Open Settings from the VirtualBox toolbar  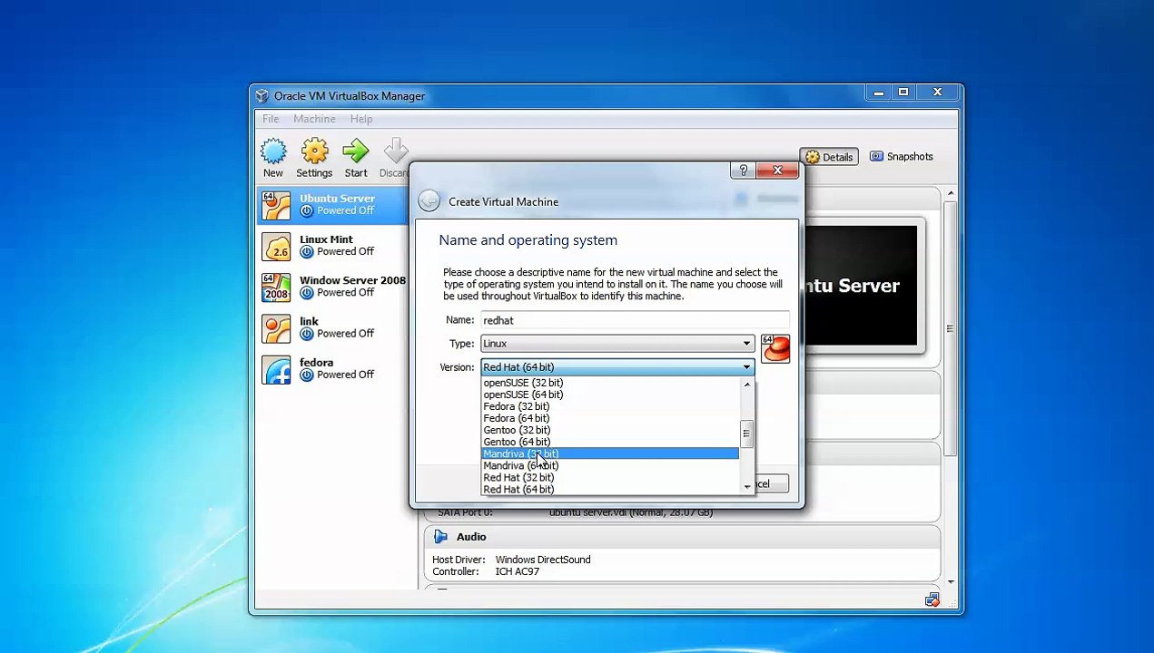click(x=314, y=158)
